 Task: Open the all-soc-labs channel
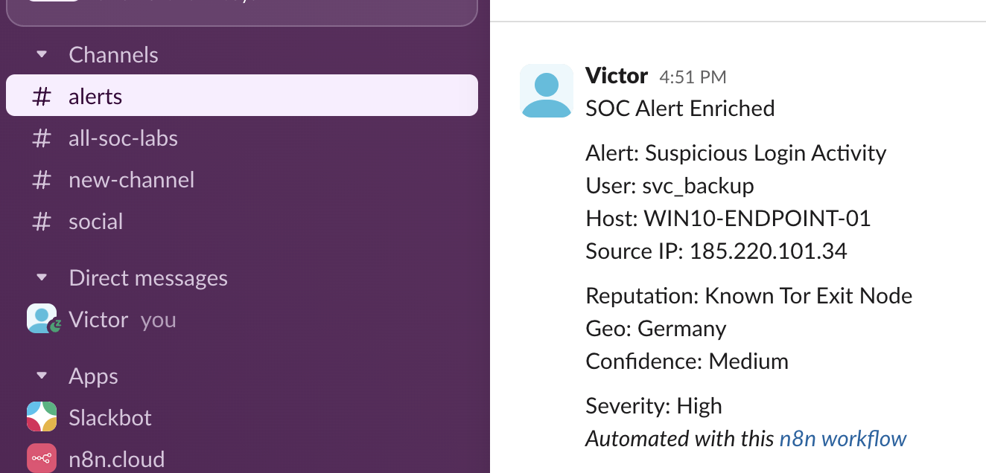coord(123,138)
